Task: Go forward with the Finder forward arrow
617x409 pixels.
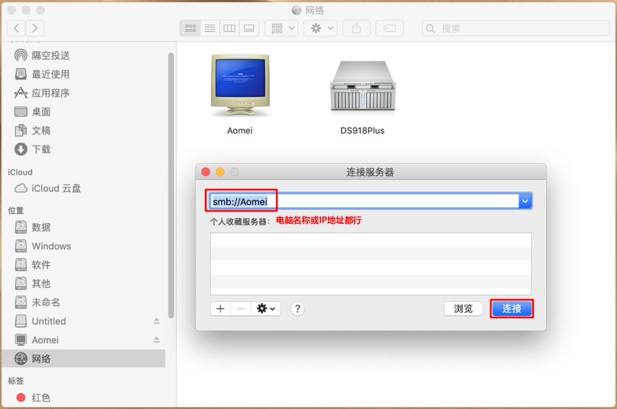Action: (x=35, y=28)
